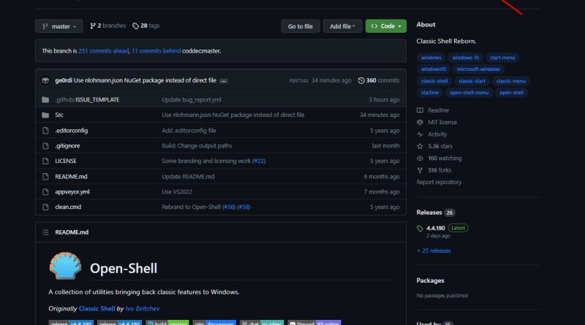This screenshot has width=585, height=325.
Task: Click Report repository link
Action: coord(439,183)
